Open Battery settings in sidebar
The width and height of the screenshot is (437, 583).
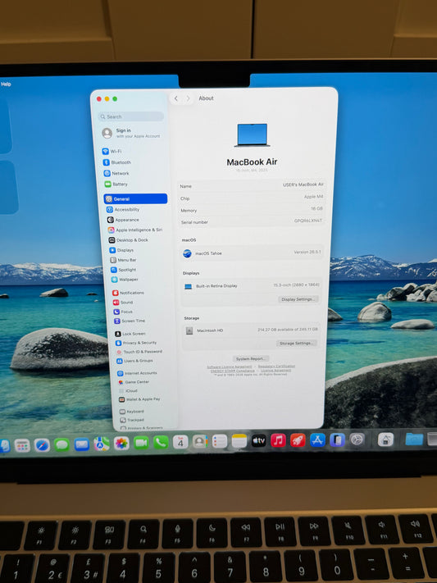click(x=116, y=184)
